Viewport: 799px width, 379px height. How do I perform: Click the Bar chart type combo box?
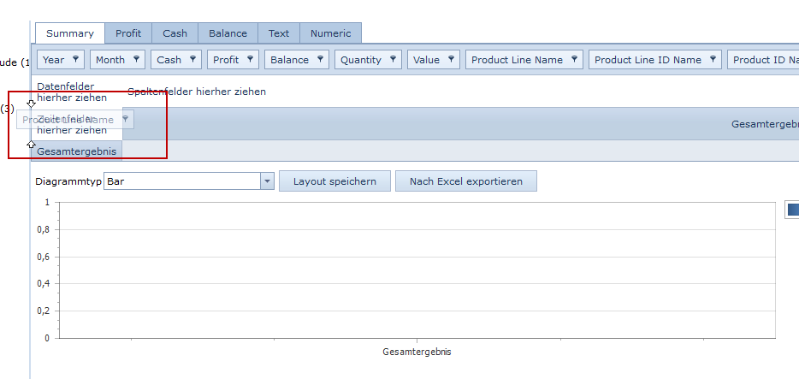[x=181, y=181]
